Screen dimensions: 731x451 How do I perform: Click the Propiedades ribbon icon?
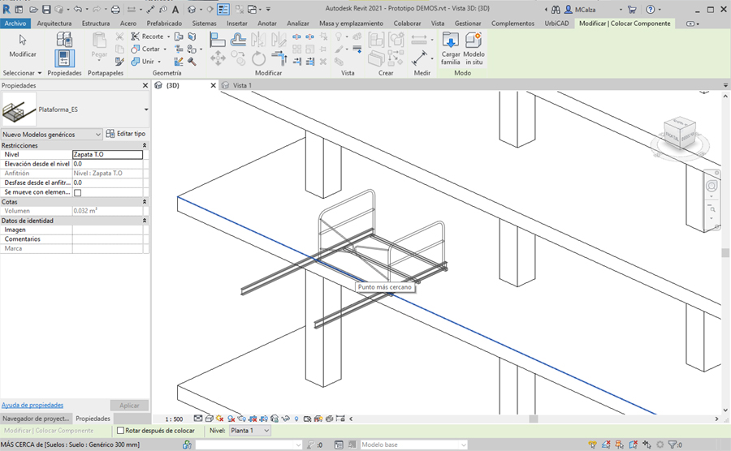point(64,58)
